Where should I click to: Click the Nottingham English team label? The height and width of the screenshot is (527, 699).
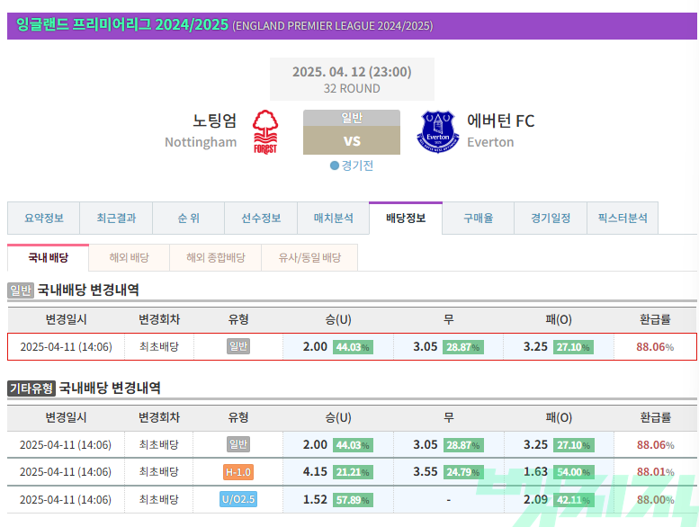pos(201,143)
